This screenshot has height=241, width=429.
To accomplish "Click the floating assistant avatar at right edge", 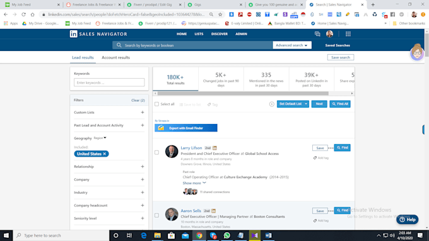I will click(x=416, y=52).
